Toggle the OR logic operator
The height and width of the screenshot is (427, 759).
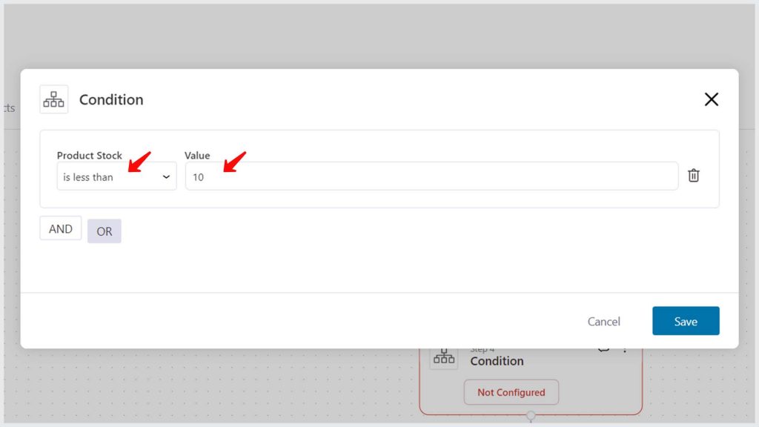tap(104, 231)
